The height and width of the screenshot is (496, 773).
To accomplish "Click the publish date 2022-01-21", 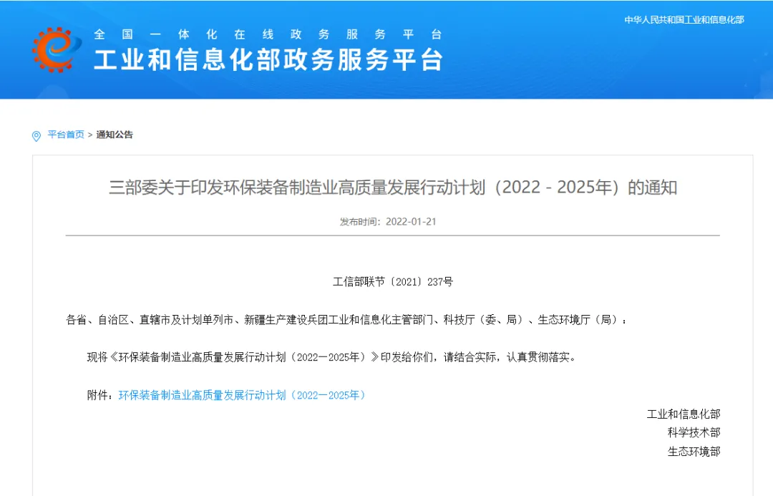I will point(411,221).
